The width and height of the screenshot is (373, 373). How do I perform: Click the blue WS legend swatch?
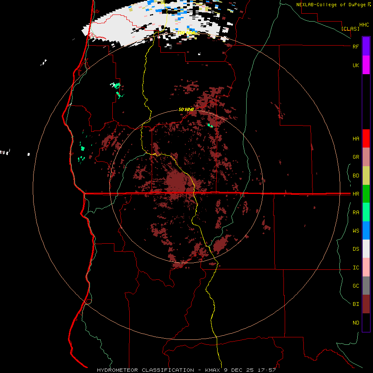(366, 230)
